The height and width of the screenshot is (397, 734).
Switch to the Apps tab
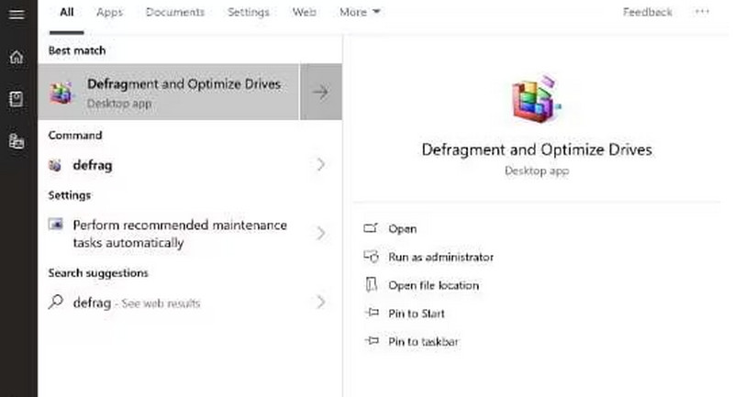pyautogui.click(x=109, y=13)
